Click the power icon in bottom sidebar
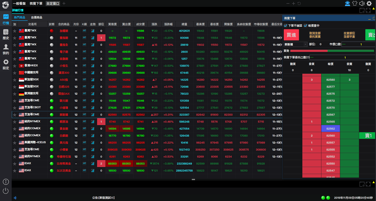 click(6, 191)
